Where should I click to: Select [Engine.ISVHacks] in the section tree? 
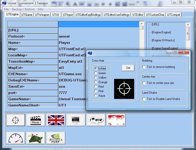163,40
